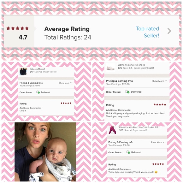This screenshot has height=183, width=183.
Task: Click the converse shoes order delivered icon
Action: click(127, 91)
